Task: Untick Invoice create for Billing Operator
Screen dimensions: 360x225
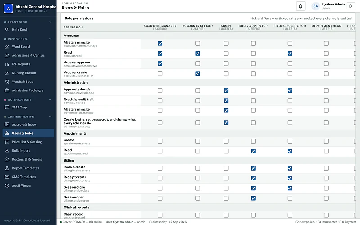Action: [x=253, y=168]
